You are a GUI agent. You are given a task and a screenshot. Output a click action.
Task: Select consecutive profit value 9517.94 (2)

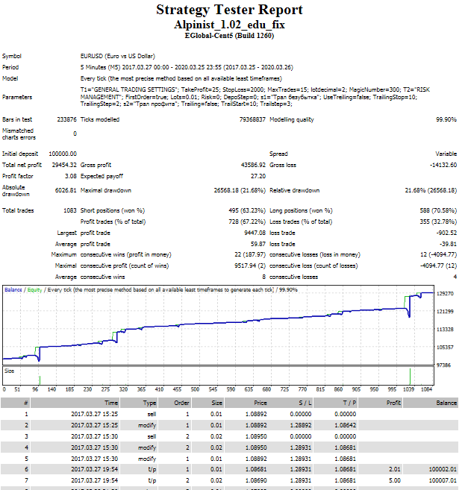coord(250,266)
